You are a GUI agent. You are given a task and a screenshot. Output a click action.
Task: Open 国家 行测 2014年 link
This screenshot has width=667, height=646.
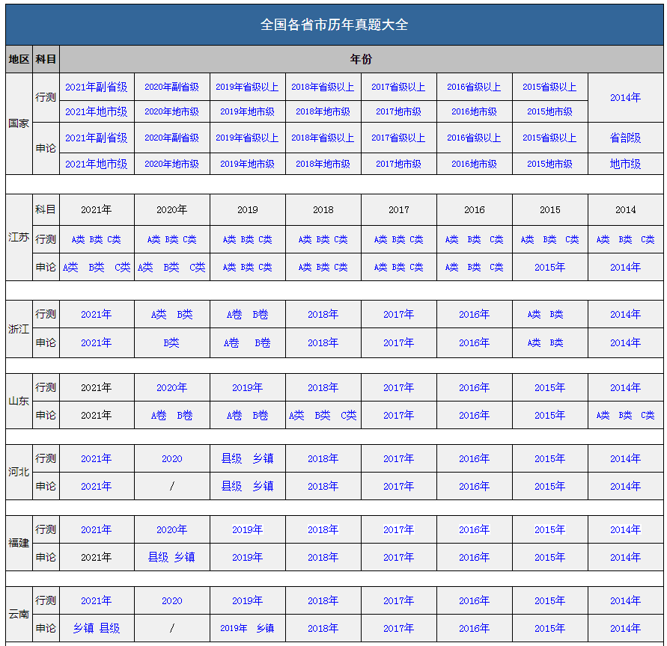(x=625, y=97)
